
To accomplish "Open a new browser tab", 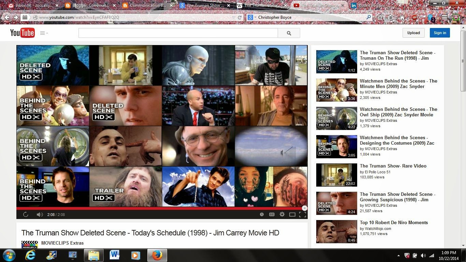I will point(411,5).
